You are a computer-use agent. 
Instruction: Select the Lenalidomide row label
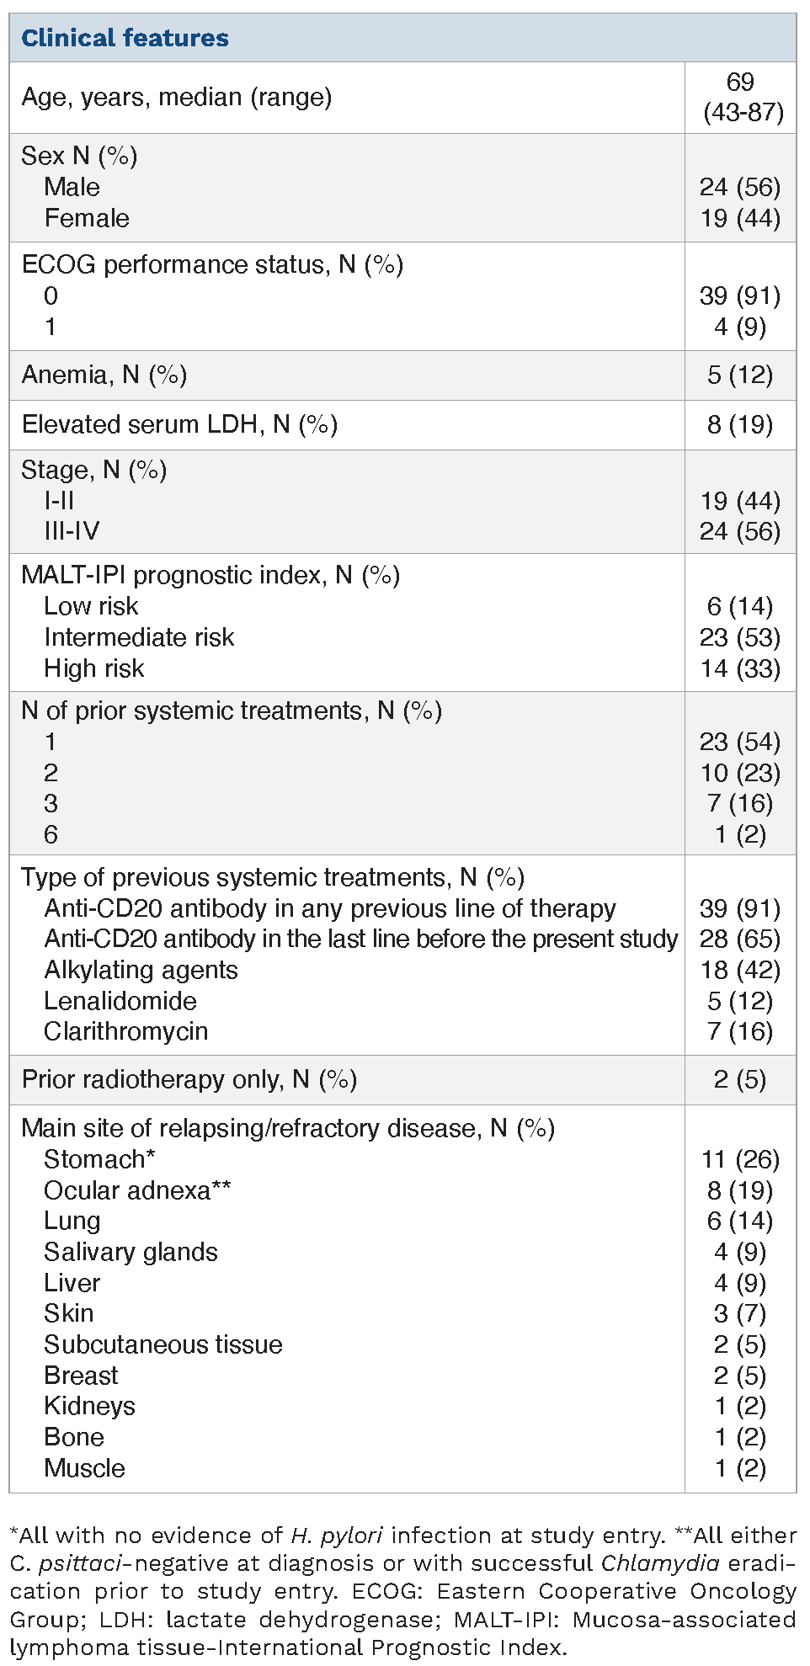coord(120,1001)
